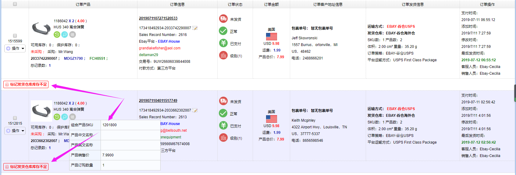516x175 pixels.
Task: Select checkbox for order 1515599
Action: pyautogui.click(x=15, y=36)
